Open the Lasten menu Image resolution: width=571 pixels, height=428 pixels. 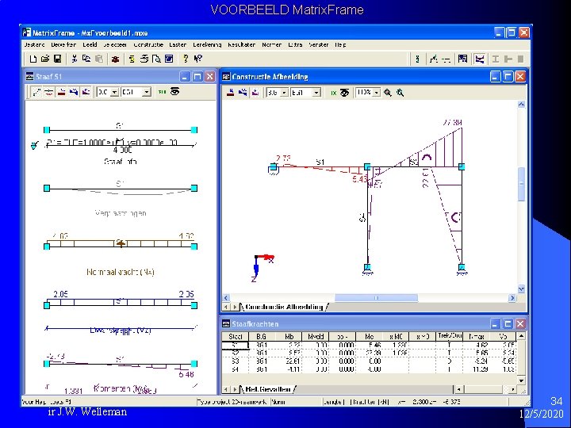point(178,44)
